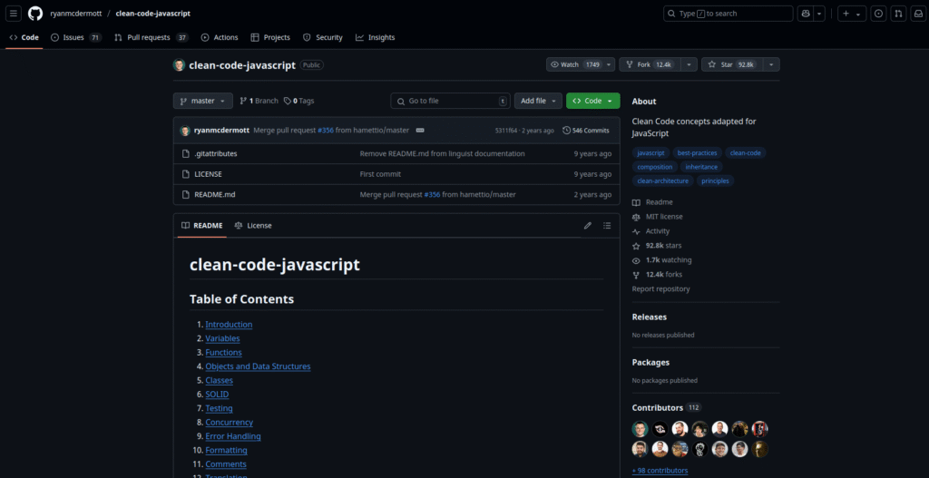Screen dimensions: 929x478
Task: View the 0 Tags link
Action: click(x=298, y=101)
